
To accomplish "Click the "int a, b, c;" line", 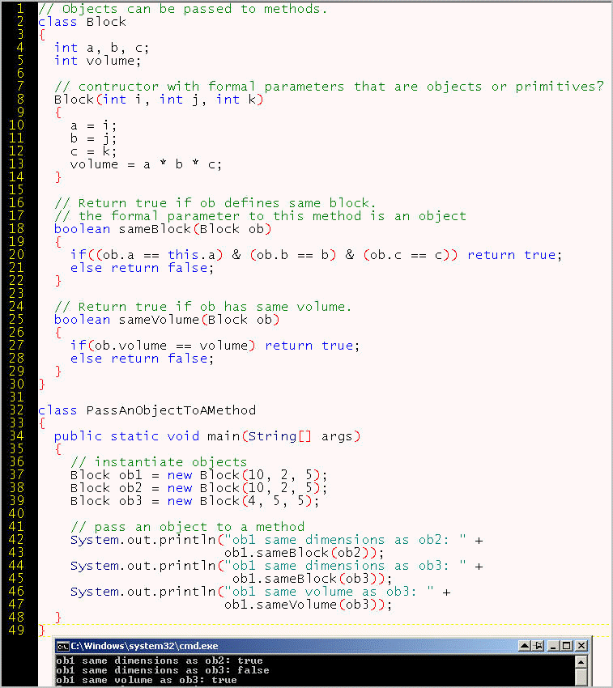I will [x=101, y=48].
